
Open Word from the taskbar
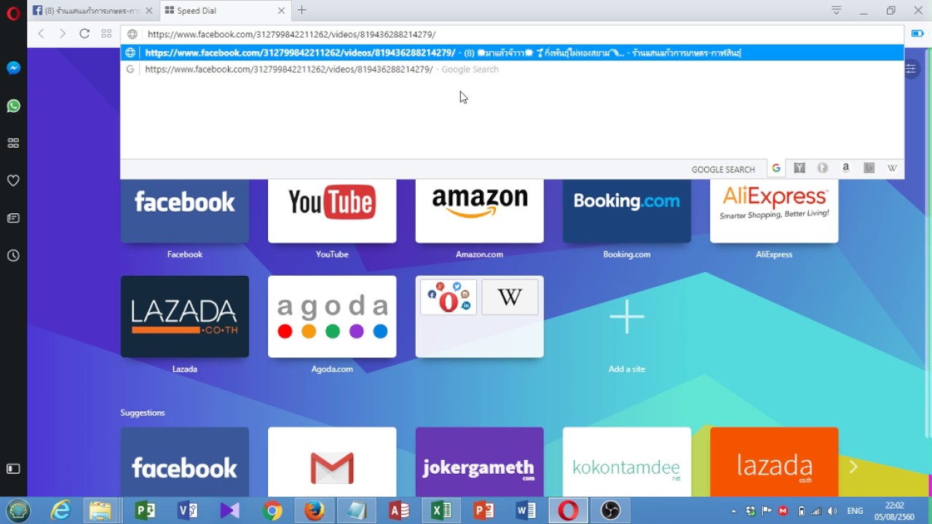526,511
